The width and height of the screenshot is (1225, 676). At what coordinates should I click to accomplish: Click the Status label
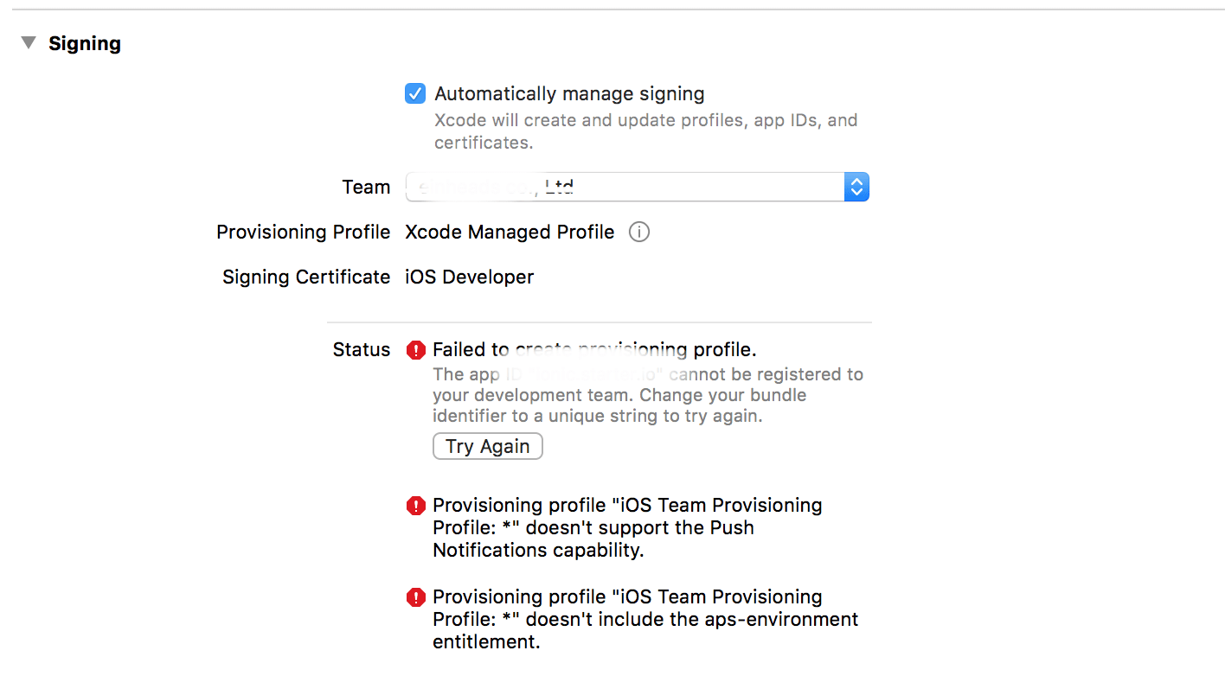pos(362,350)
